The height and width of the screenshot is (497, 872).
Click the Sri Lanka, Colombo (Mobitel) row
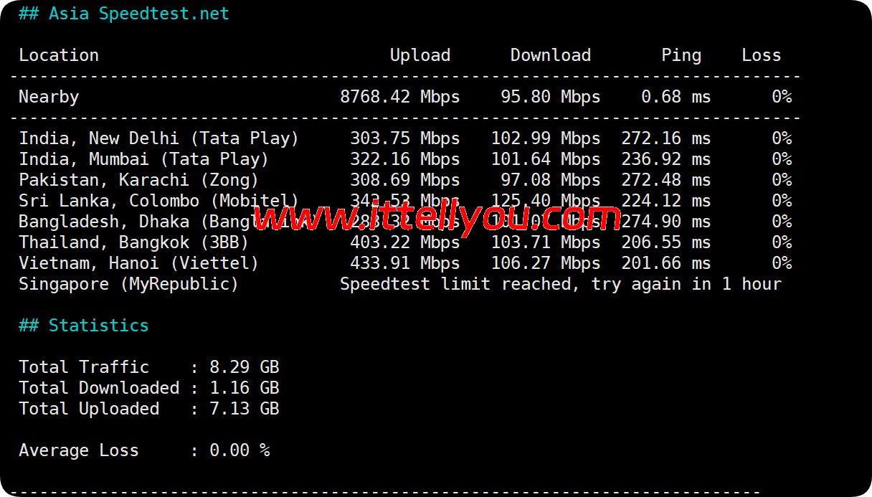[x=158, y=201]
